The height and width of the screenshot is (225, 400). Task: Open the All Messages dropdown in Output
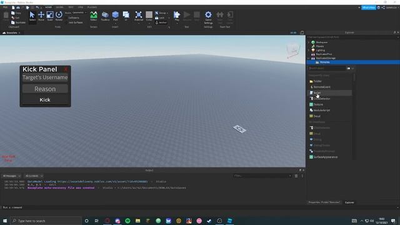(12, 176)
